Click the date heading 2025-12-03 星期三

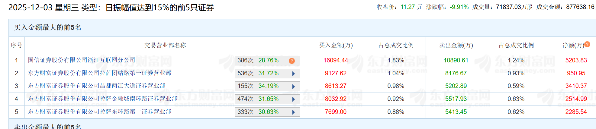(43, 8)
